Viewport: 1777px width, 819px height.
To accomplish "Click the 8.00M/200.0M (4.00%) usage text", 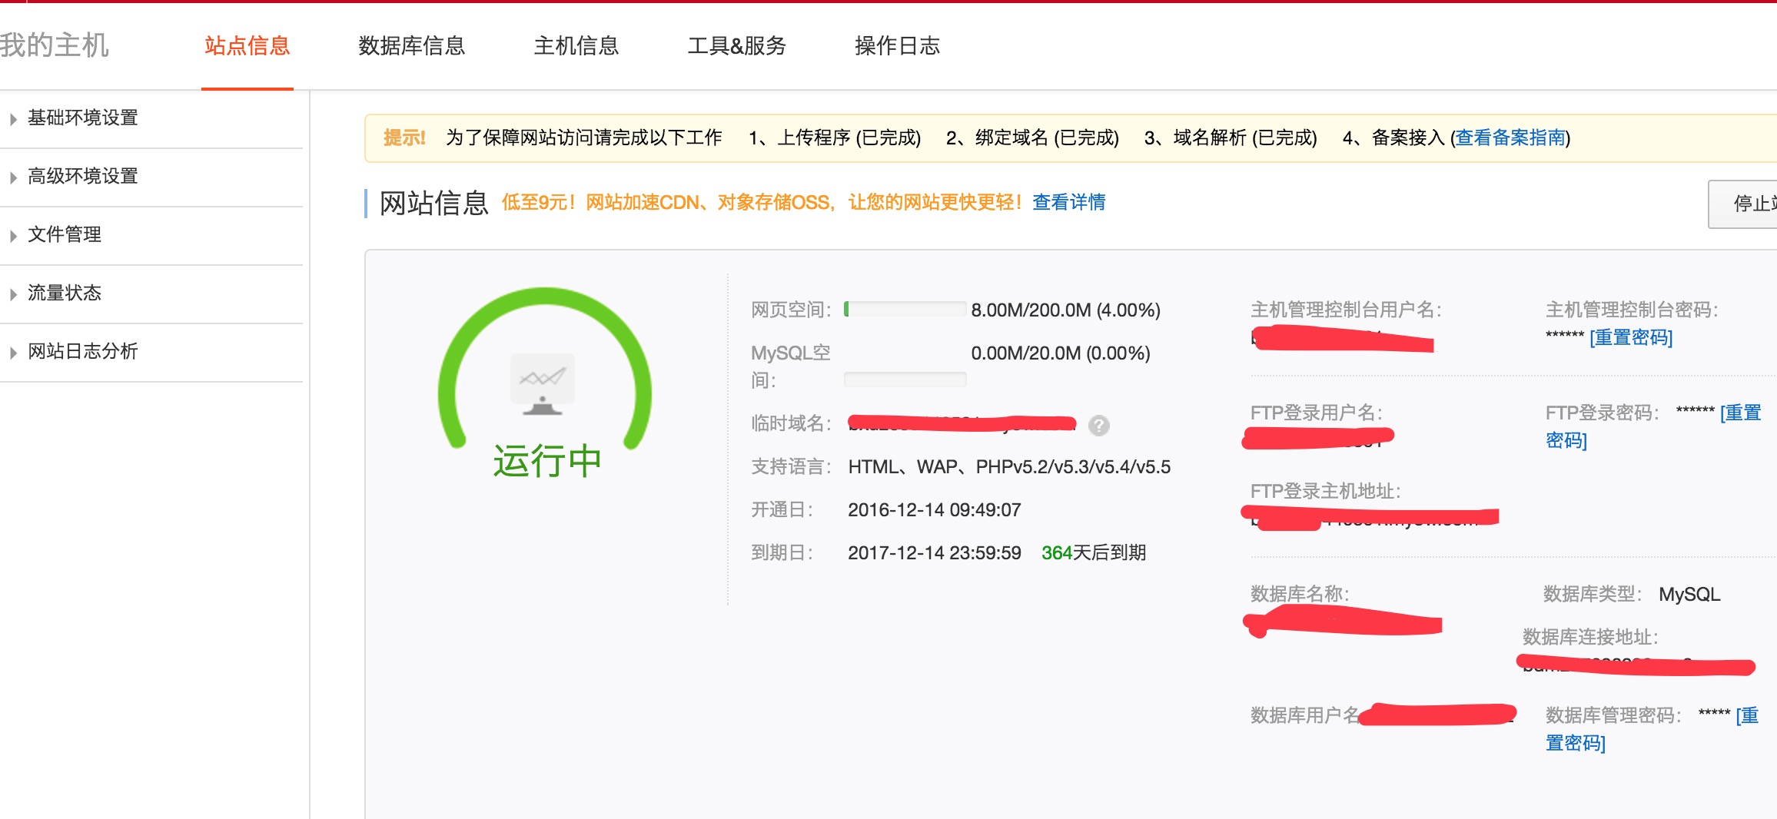I will 1066,310.
